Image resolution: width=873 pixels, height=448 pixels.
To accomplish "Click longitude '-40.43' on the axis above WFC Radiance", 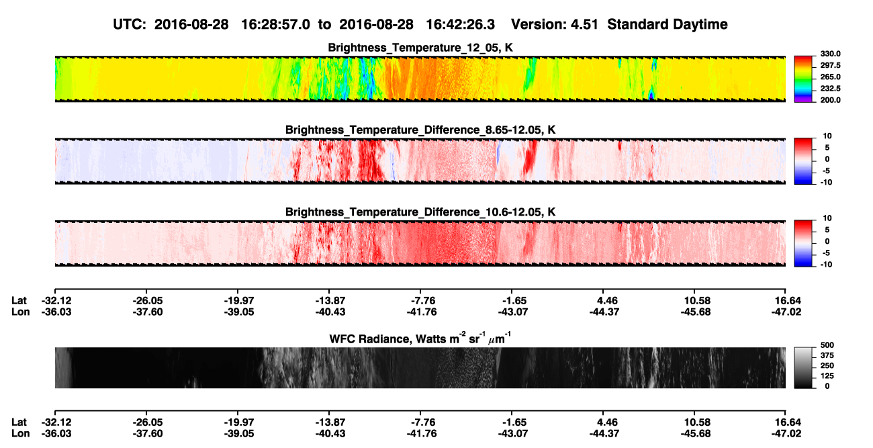I will point(329,312).
